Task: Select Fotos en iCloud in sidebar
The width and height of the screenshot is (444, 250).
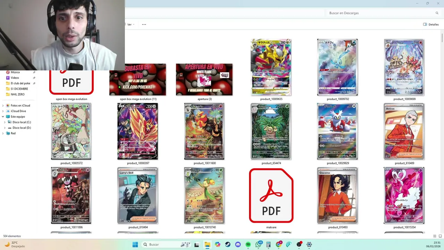Action: pyautogui.click(x=20, y=106)
